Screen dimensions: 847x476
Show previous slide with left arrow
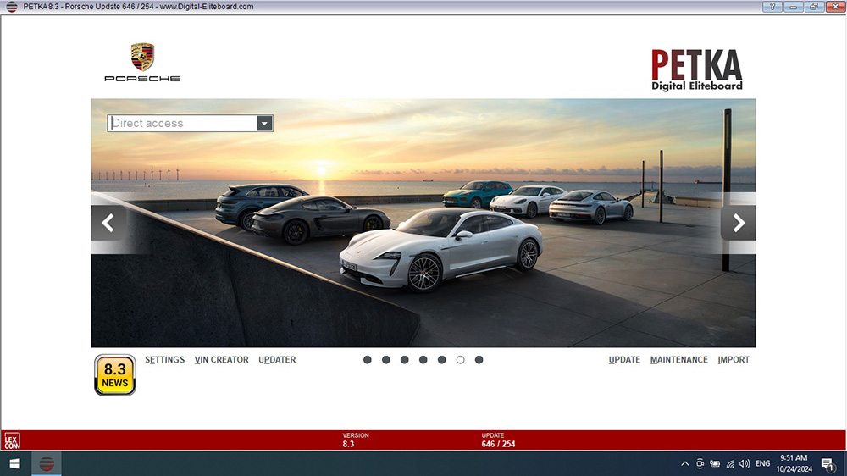[108, 223]
